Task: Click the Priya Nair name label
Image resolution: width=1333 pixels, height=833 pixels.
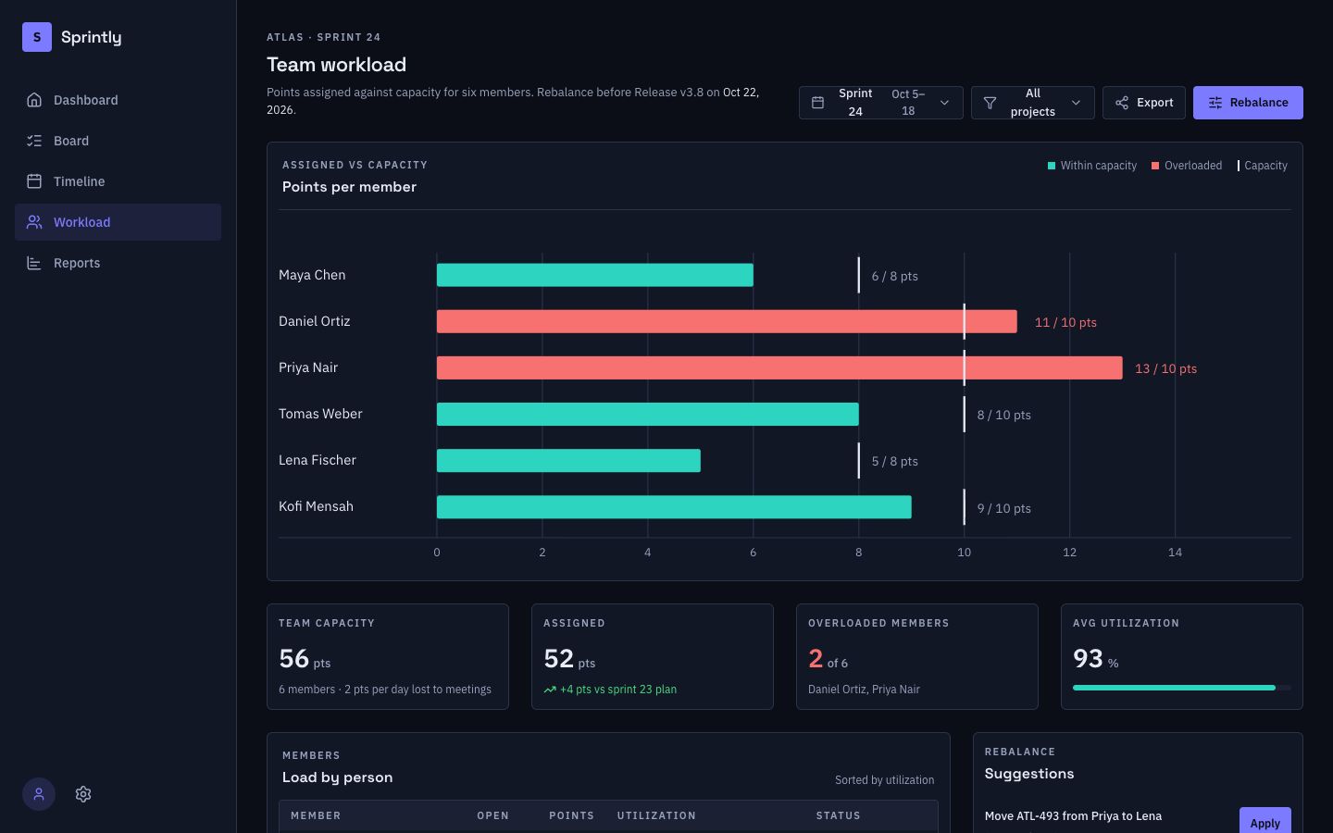Action: coord(308,367)
